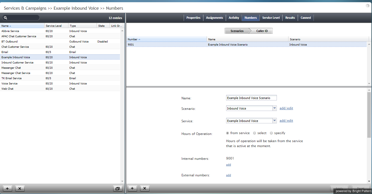
Task: Click the search magnifier icon in services list
Action: (5, 18)
